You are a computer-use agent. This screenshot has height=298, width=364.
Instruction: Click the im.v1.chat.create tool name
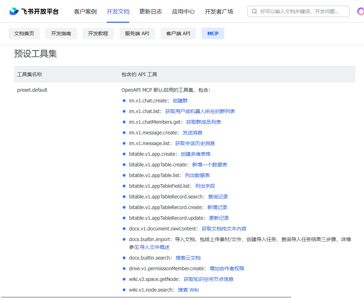(x=148, y=101)
